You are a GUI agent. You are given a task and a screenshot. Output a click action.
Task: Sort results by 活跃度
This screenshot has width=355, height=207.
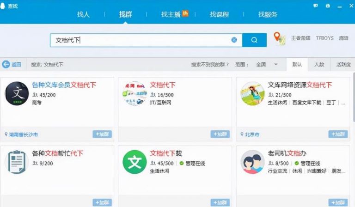point(343,65)
